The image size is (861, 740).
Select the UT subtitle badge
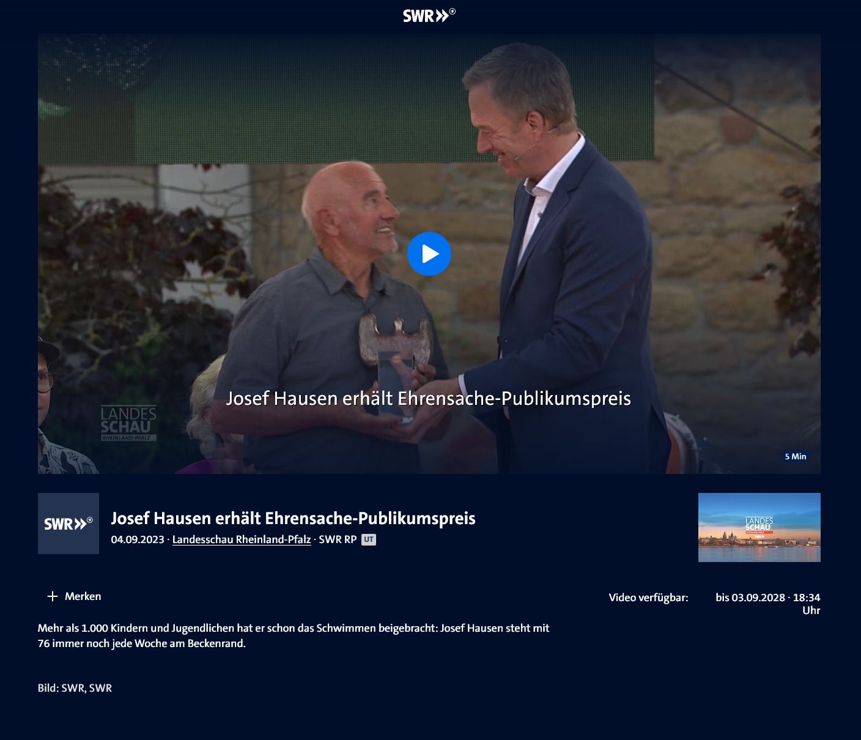[368, 539]
